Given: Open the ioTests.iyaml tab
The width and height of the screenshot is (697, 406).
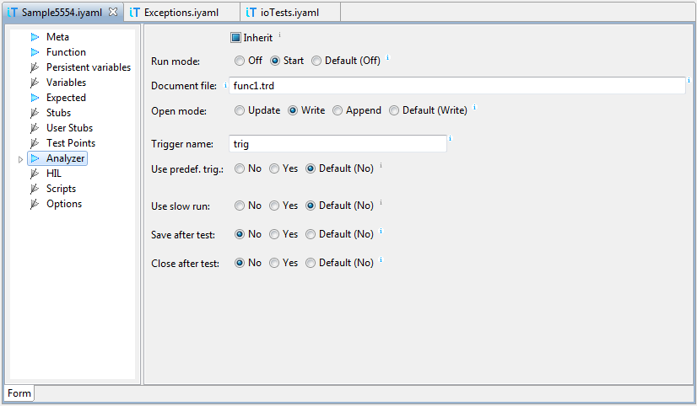Looking at the screenshot, I should [x=289, y=13].
